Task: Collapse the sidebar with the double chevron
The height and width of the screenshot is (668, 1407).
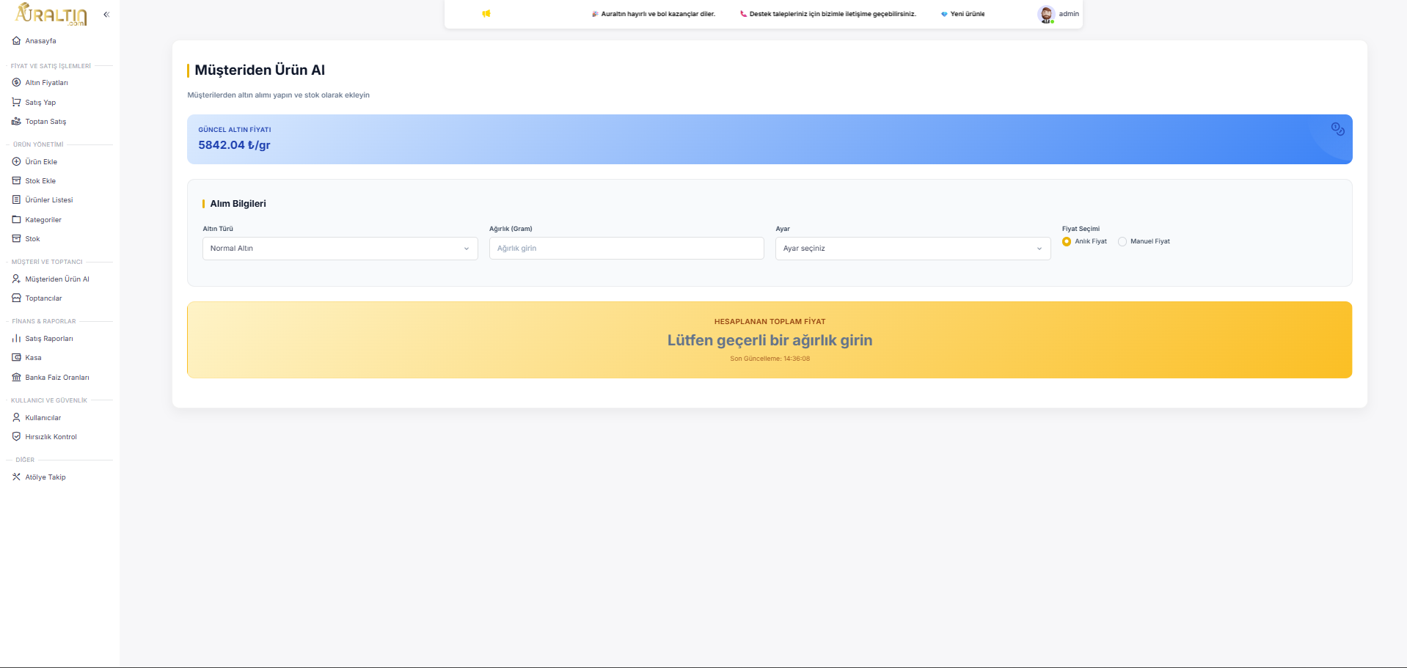Action: point(106,15)
